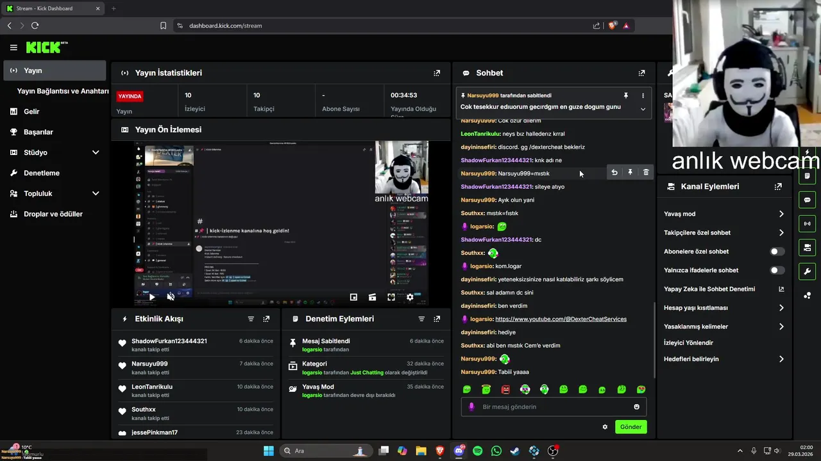Image resolution: width=821 pixels, height=461 pixels.
Task: Play the stream preview
Action: click(152, 297)
